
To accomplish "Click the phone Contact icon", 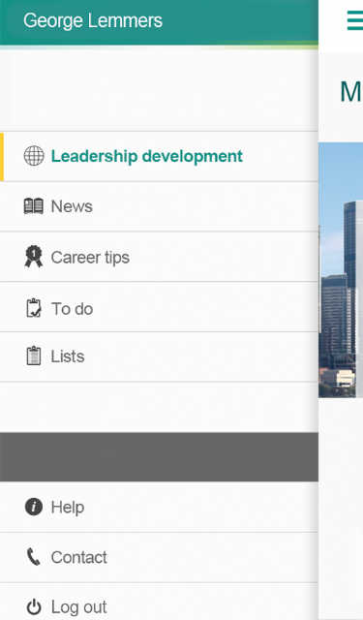I will click(34, 557).
